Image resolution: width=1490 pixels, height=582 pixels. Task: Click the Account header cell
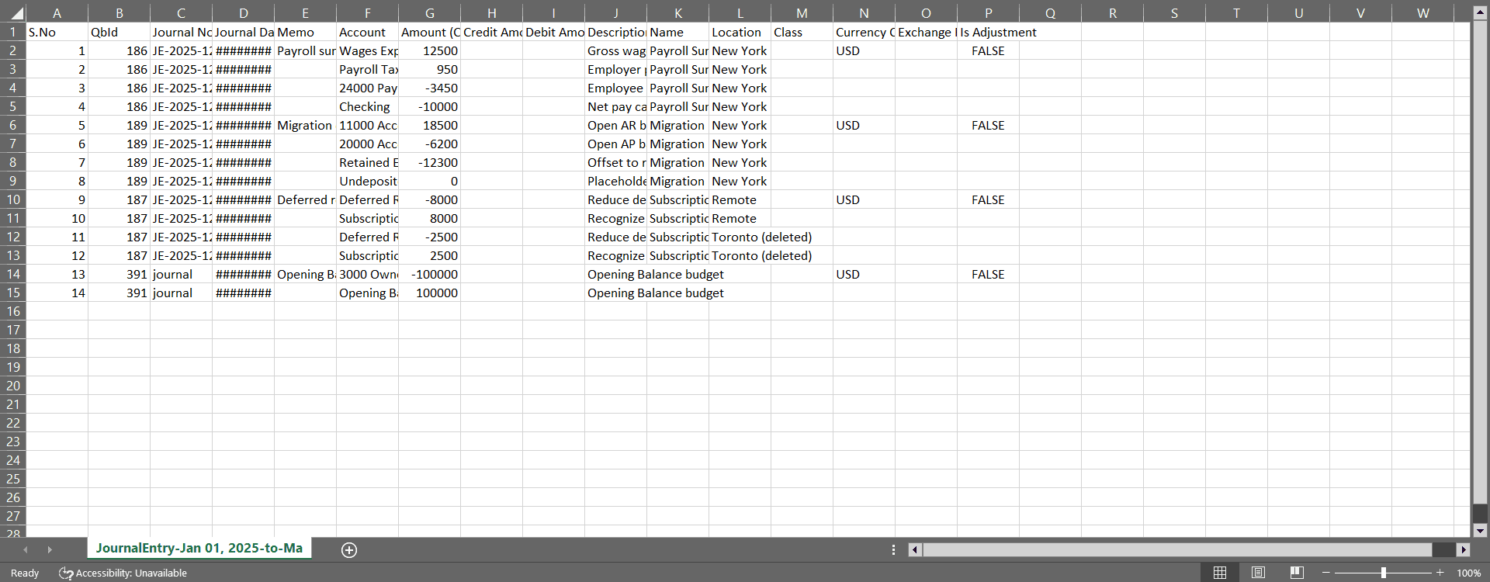367,32
